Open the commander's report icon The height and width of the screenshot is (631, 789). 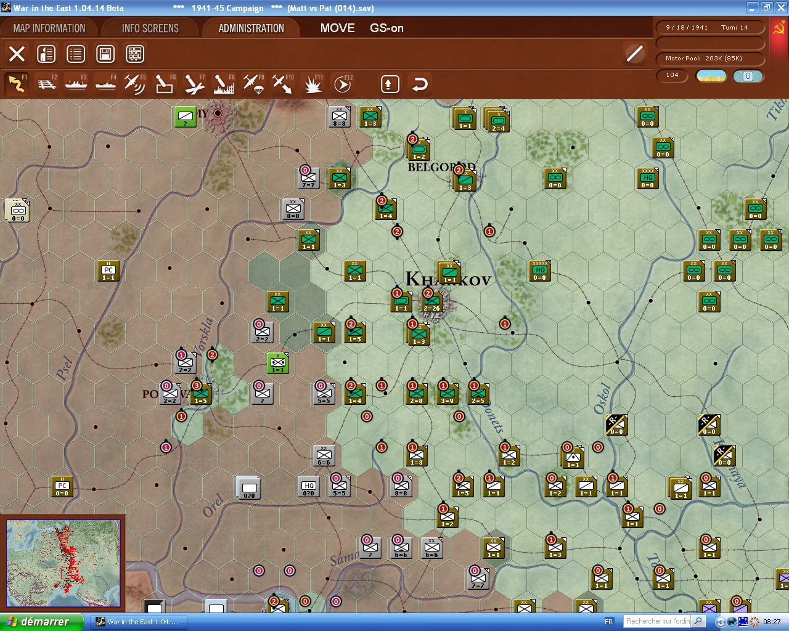tap(46, 54)
